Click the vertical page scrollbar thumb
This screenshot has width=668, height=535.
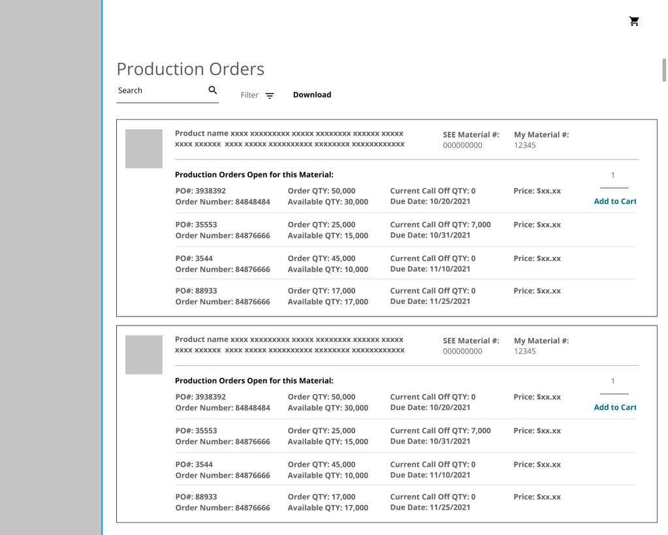pos(664,69)
